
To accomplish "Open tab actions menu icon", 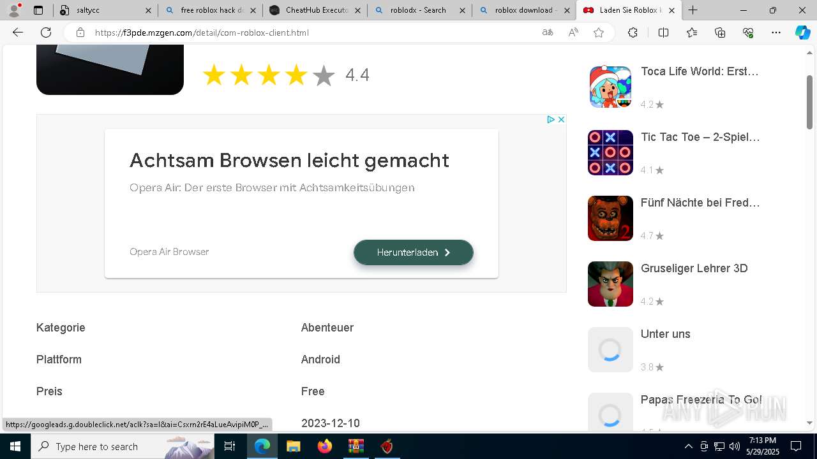I will 38,10.
